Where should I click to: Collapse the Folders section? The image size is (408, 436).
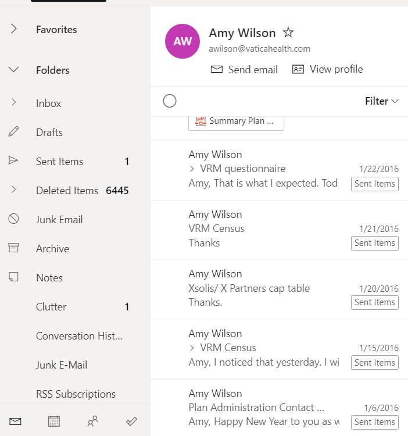tap(14, 70)
